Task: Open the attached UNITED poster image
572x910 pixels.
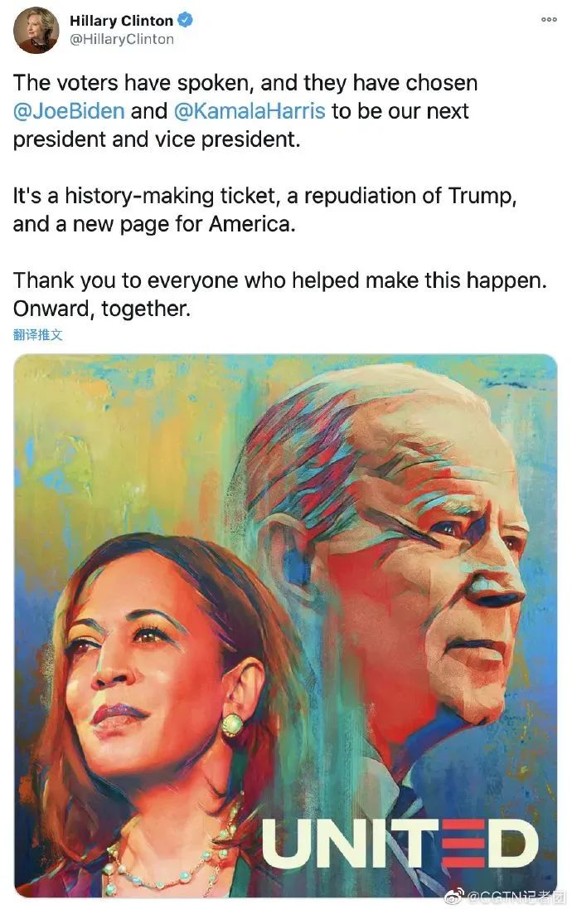Action: (x=285, y=625)
